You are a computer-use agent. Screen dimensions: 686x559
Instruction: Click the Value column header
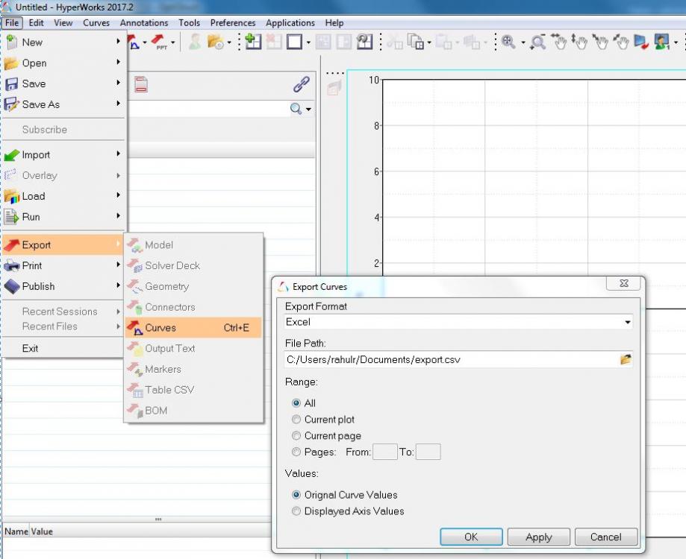pyautogui.click(x=42, y=531)
